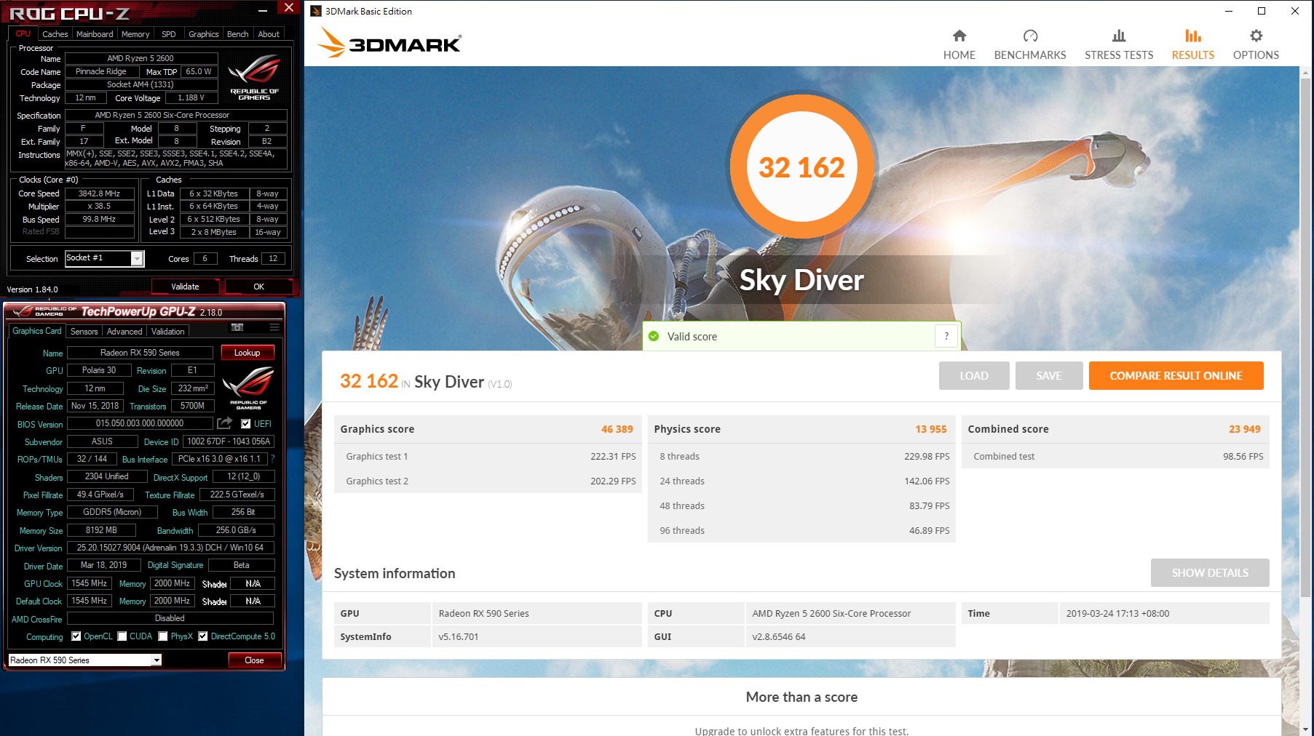Toggle OpenCL checkbox in GPU-Z

[76, 636]
